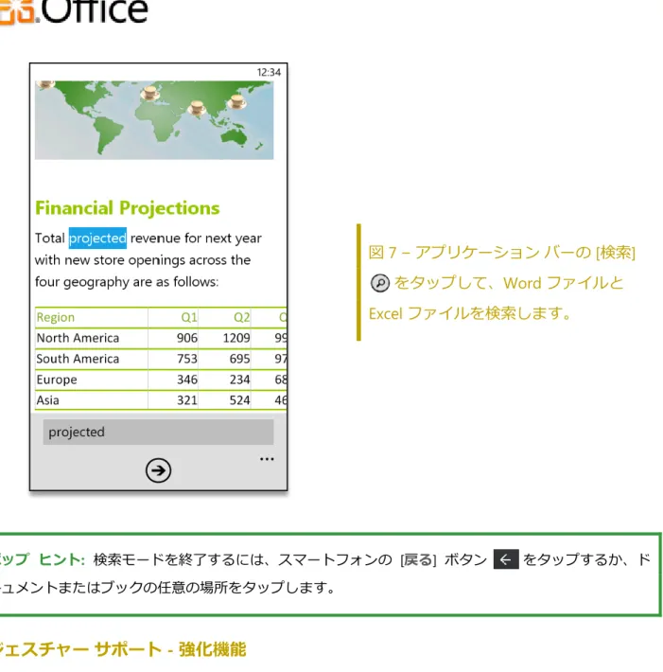Click the 'North America' row label
Screen dimensions: 663x672
tap(78, 338)
